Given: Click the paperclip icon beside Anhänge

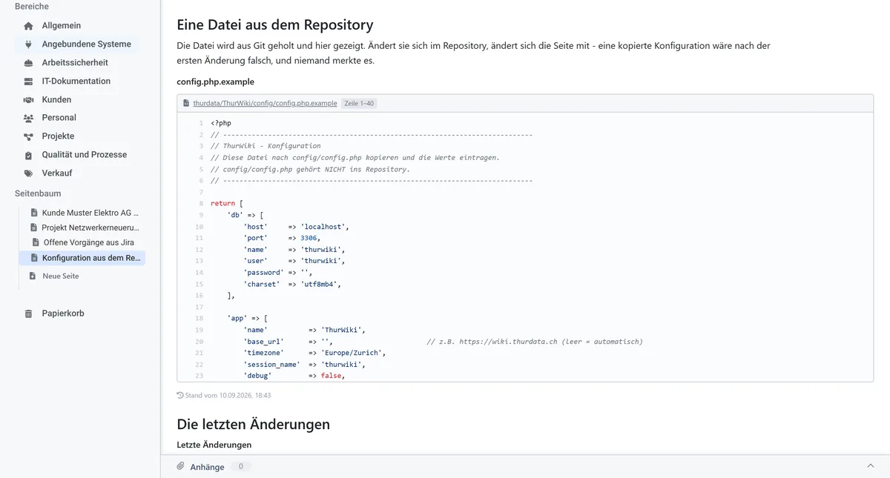Looking at the screenshot, I should coord(180,466).
